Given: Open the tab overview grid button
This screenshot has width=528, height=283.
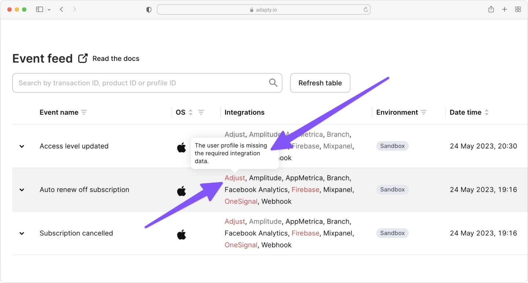Looking at the screenshot, I should coord(518,10).
